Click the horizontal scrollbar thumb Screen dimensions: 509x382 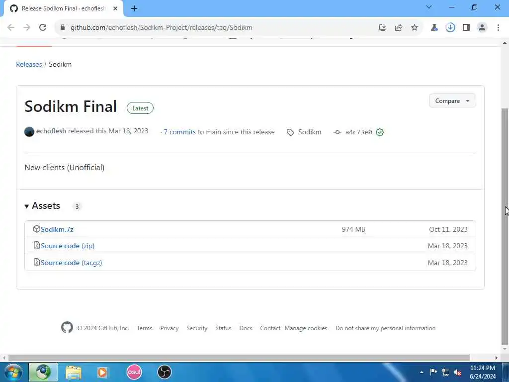tap(239, 358)
